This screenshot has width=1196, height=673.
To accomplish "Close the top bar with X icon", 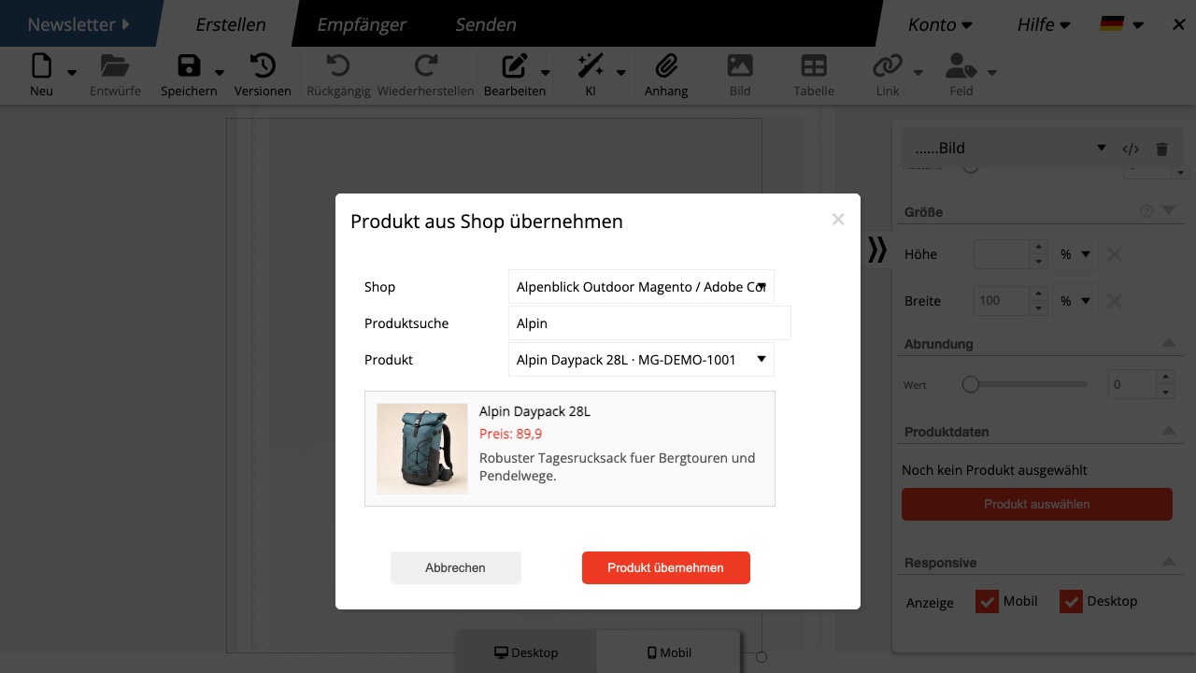I will [x=1177, y=24].
